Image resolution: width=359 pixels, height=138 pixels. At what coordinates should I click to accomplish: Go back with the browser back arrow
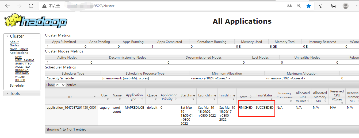[7, 6]
